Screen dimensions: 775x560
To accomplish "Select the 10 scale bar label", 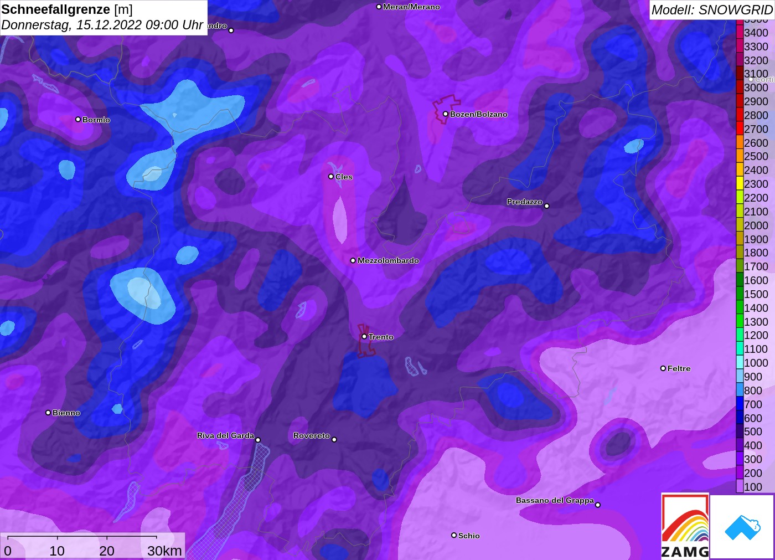I will (57, 551).
